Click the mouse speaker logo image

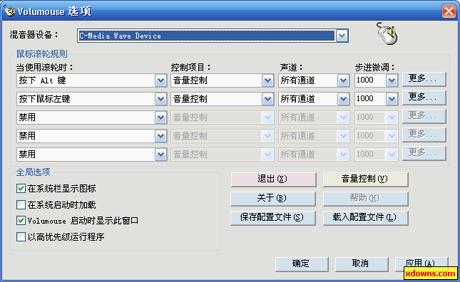click(387, 33)
